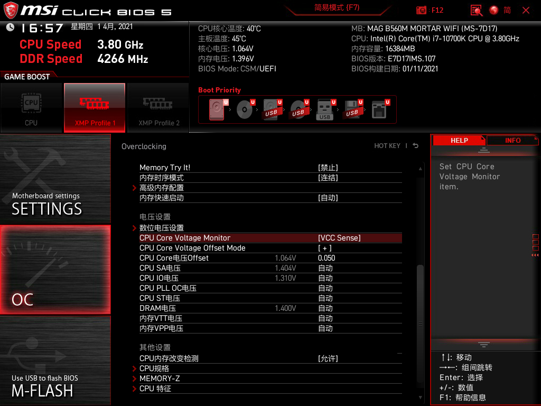Open the M-FLASH BIOS flashing section
This screenshot has height=406, width=541.
tap(55, 361)
